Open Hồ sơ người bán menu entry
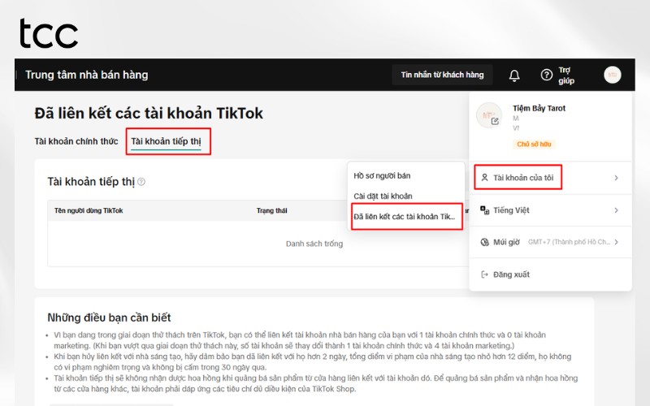Image resolution: width=650 pixels, height=406 pixels. coord(382,175)
